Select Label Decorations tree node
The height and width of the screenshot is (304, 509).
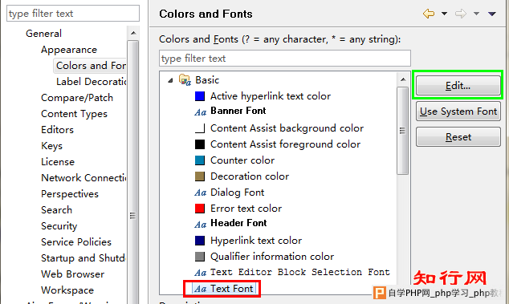pos(92,82)
